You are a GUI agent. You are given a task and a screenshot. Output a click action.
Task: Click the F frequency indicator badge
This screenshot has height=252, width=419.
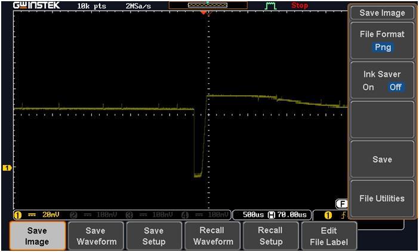click(x=342, y=204)
